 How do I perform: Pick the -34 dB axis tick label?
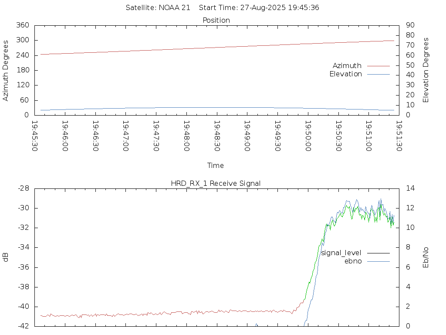point(24,247)
